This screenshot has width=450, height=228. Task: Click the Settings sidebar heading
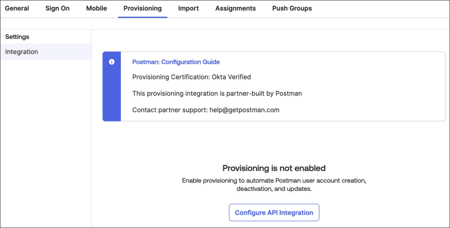point(17,37)
